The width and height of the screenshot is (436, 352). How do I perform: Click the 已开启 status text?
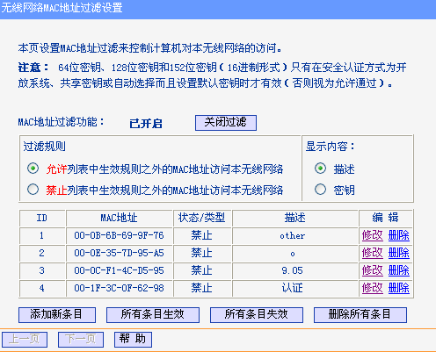[x=146, y=124]
